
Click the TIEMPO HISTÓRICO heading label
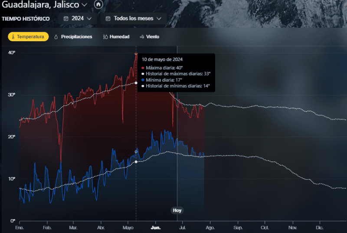tap(26, 19)
